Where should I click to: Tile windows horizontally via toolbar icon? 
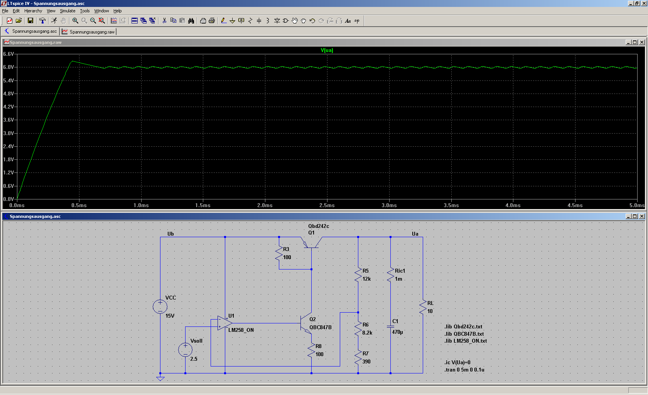[135, 21]
